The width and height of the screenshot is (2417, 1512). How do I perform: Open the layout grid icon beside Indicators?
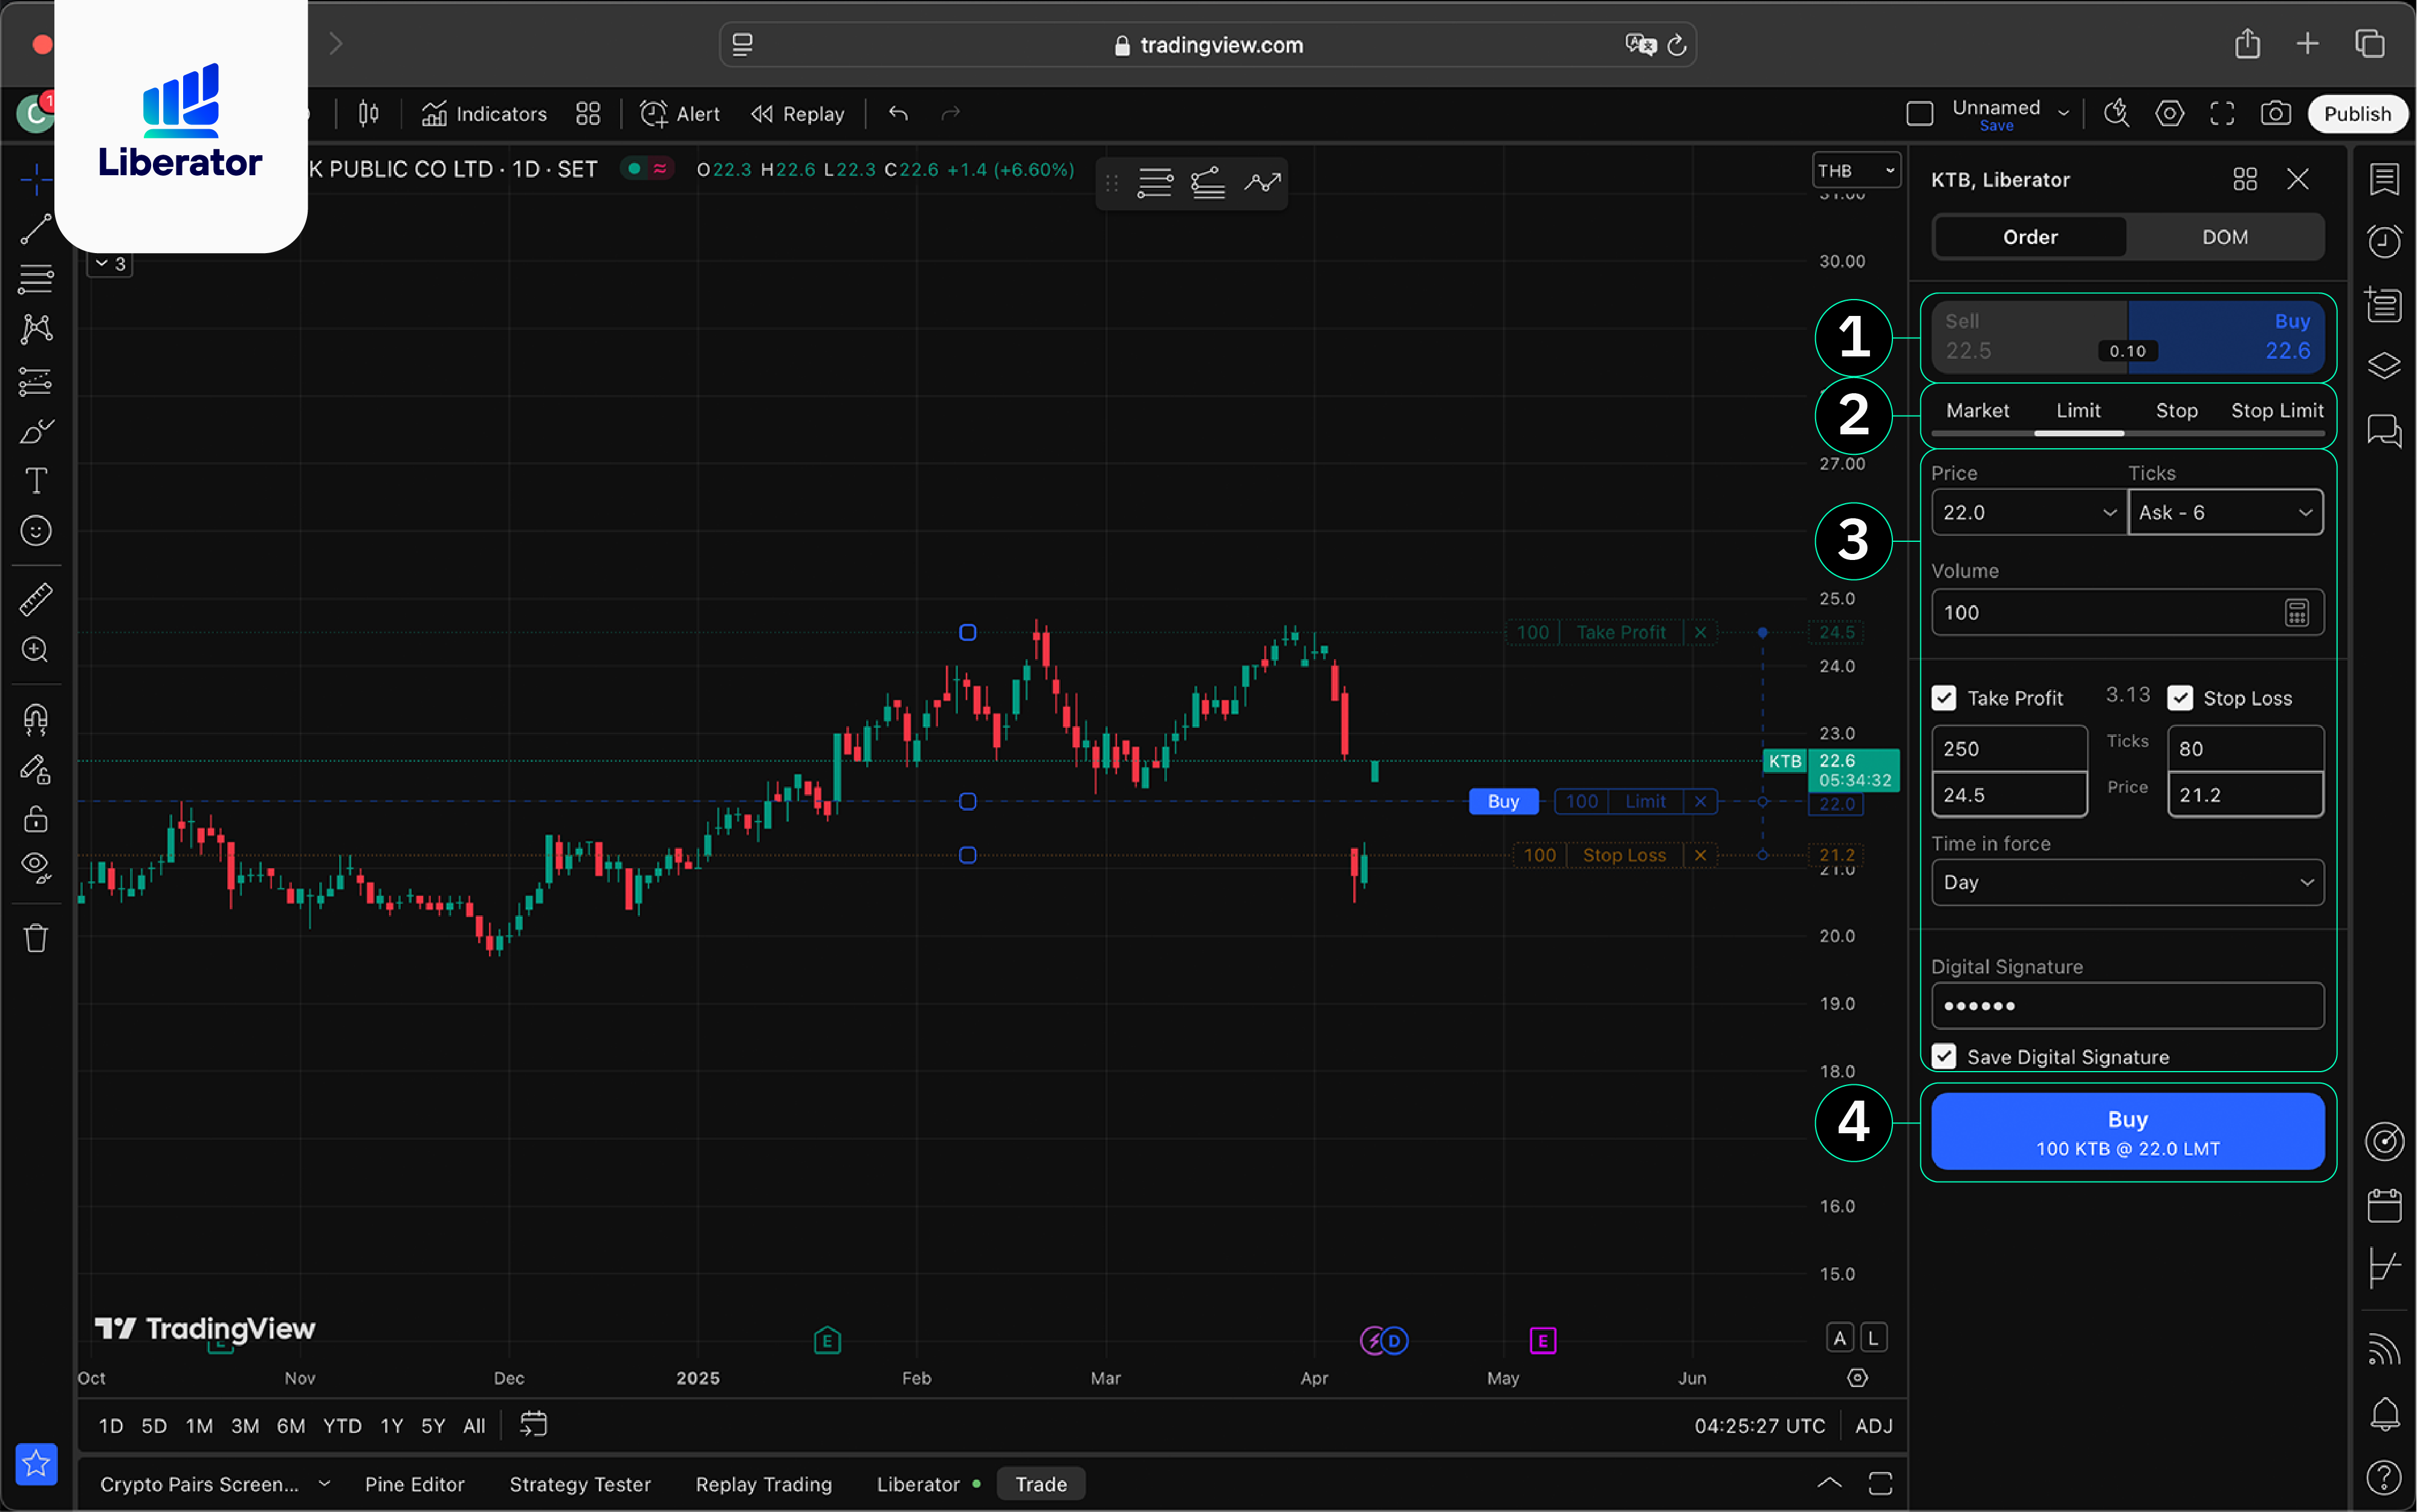coord(588,114)
